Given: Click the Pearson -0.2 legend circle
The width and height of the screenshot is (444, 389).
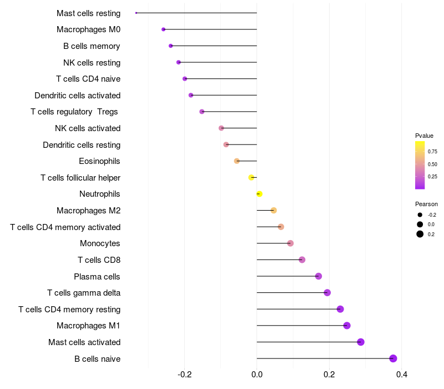Looking at the screenshot, I should pos(420,215).
